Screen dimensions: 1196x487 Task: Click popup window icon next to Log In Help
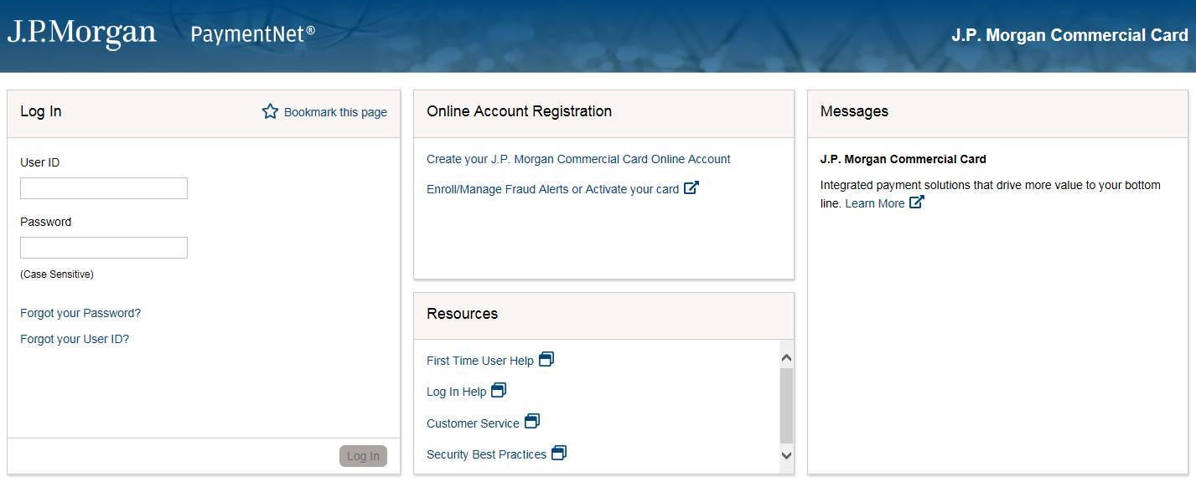[499, 391]
